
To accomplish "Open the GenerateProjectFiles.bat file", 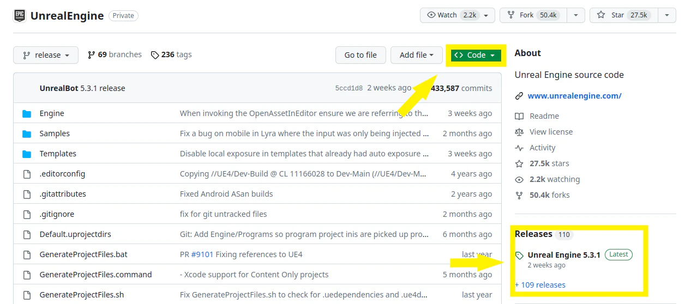I will [83, 254].
